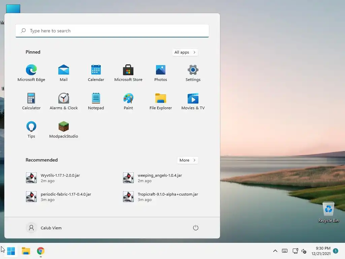Open File Explorer in pinned apps
345x259 pixels.
click(161, 101)
